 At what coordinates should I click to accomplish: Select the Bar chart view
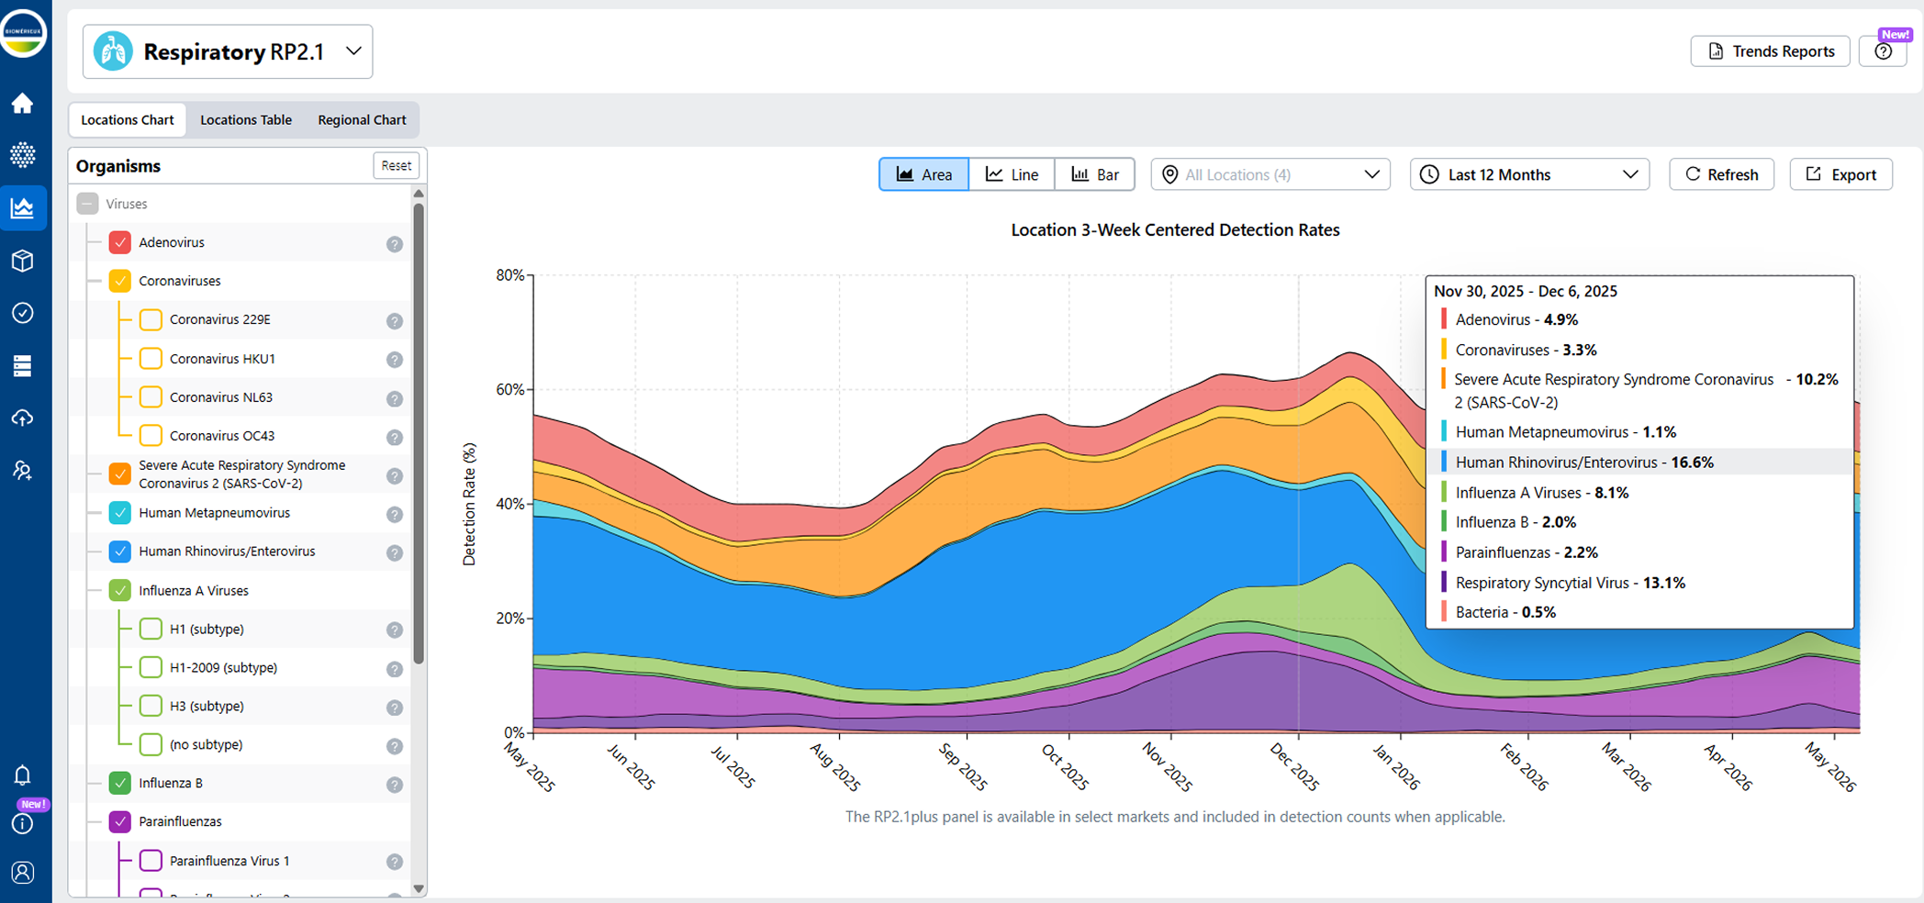pos(1095,174)
